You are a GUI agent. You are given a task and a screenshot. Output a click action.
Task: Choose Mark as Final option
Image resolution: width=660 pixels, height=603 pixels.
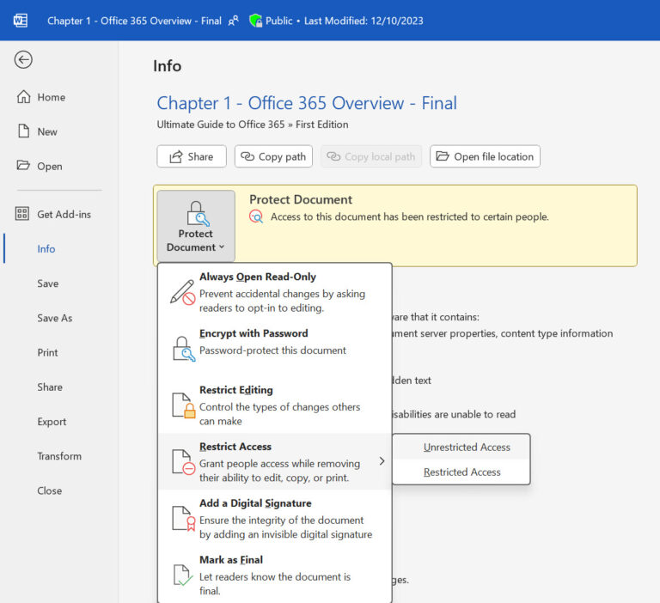(x=275, y=575)
